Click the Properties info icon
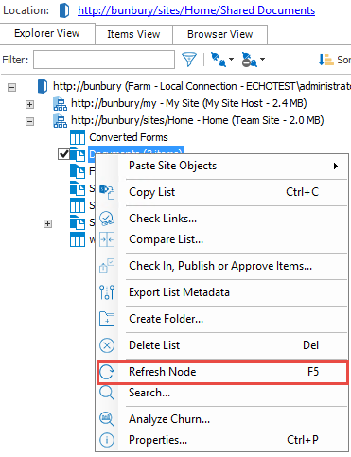The width and height of the screenshot is (351, 457). (x=107, y=440)
